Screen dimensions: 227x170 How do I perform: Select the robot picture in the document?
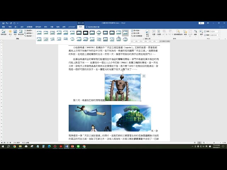[x=123, y=87]
